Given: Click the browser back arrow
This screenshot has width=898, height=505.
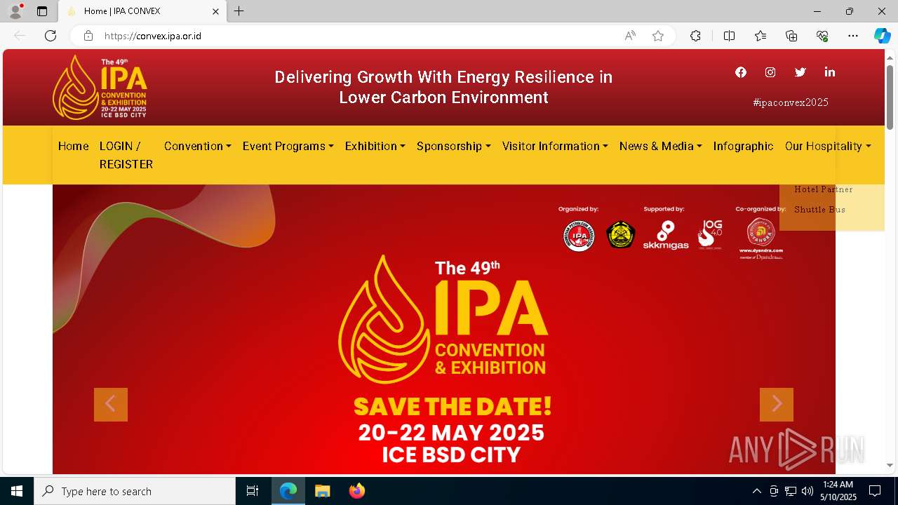Looking at the screenshot, I should 20,36.
